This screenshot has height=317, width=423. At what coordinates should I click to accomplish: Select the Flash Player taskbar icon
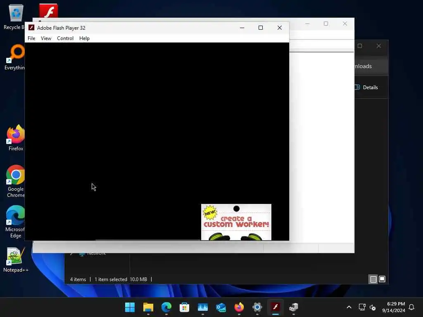(x=276, y=307)
